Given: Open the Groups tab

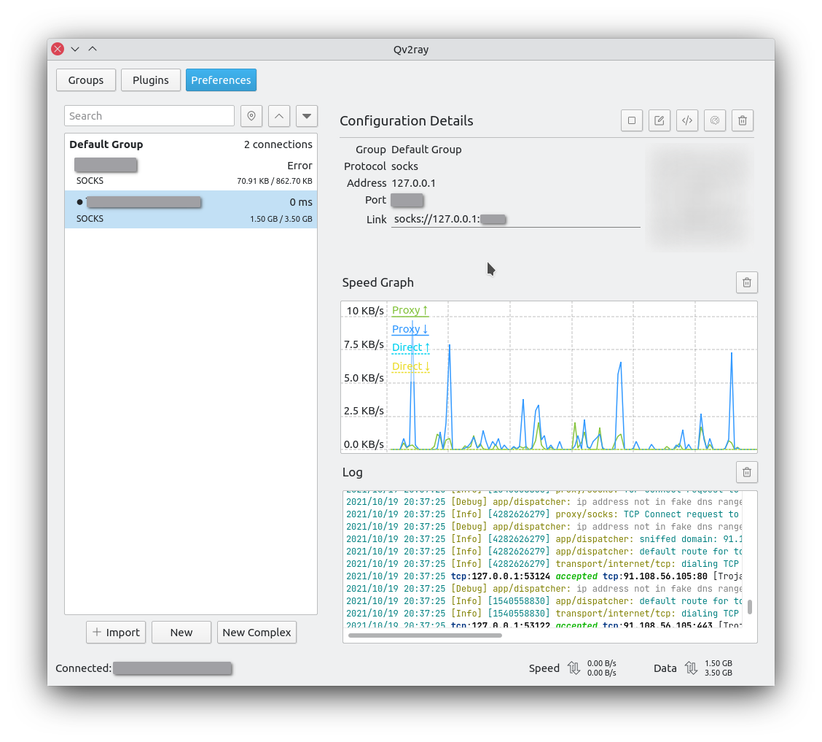Looking at the screenshot, I should [x=86, y=80].
